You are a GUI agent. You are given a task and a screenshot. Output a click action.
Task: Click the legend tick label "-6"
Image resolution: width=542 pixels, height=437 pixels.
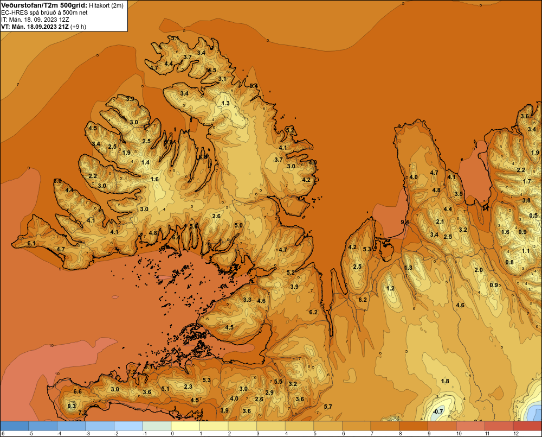tap(2, 434)
